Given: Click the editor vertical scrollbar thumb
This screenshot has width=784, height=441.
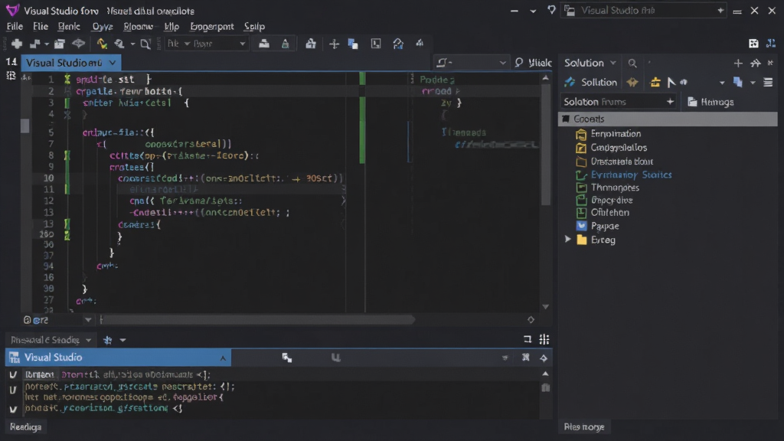Looking at the screenshot, I should point(545,144).
